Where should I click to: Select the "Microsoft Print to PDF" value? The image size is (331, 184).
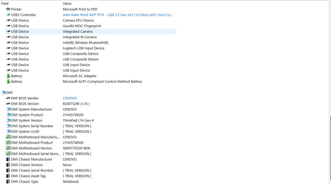(x=80, y=9)
